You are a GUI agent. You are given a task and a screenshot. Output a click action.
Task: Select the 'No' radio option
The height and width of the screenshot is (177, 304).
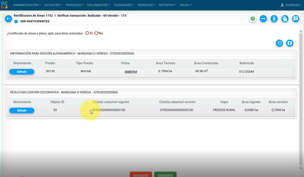click(96, 33)
